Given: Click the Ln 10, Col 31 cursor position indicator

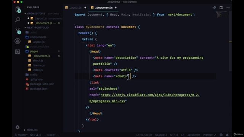Looking at the screenshot, I should pos(144,135).
